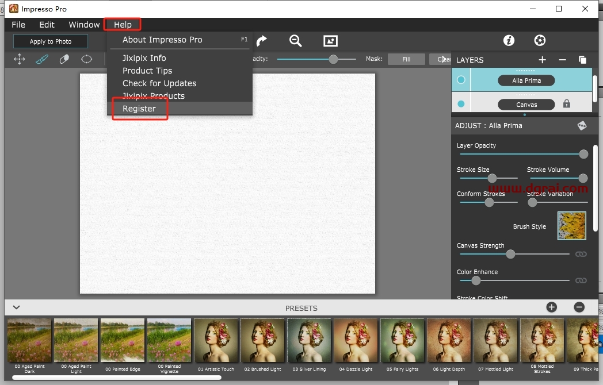This screenshot has height=385, width=603.
Task: Click the Zoom Out magnifier
Action: click(x=295, y=40)
